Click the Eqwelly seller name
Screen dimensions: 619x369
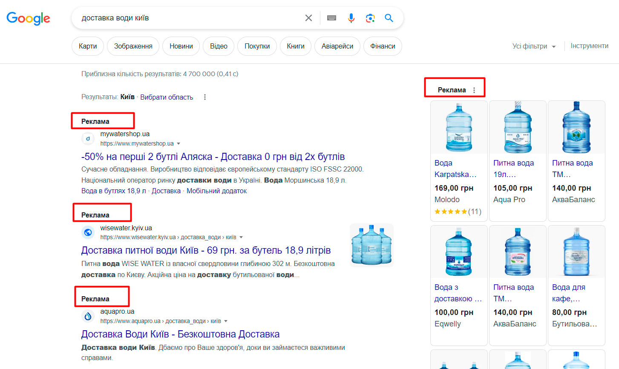pos(448,324)
